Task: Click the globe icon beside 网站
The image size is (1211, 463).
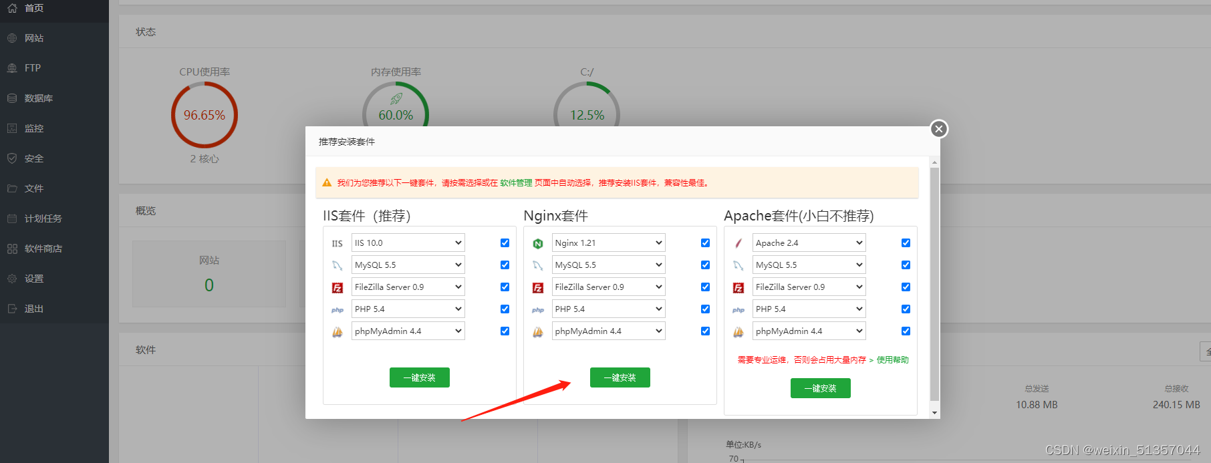Action: pos(12,38)
